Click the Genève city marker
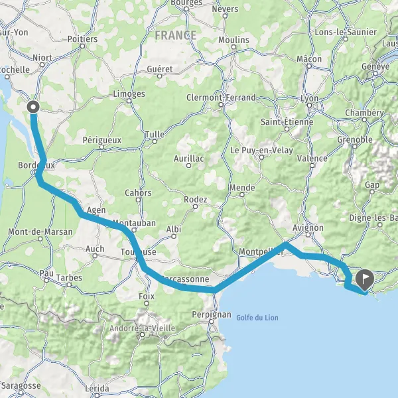Viewport: 398px width, 398px height. point(375,74)
